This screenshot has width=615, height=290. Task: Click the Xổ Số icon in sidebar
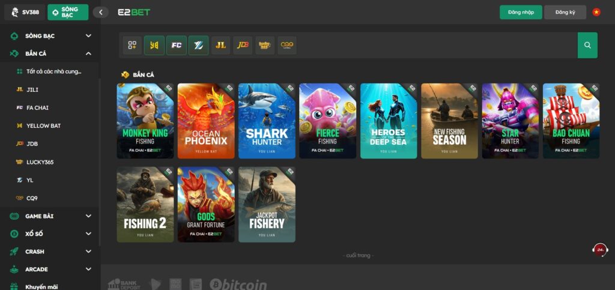(x=14, y=234)
